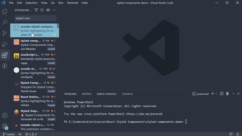This screenshot has width=242, height=136.
Task: Kill terminal with the trash icon
Action: (x=227, y=94)
